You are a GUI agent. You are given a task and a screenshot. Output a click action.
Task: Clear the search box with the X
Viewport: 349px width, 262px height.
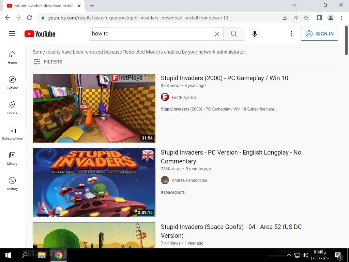(217, 34)
